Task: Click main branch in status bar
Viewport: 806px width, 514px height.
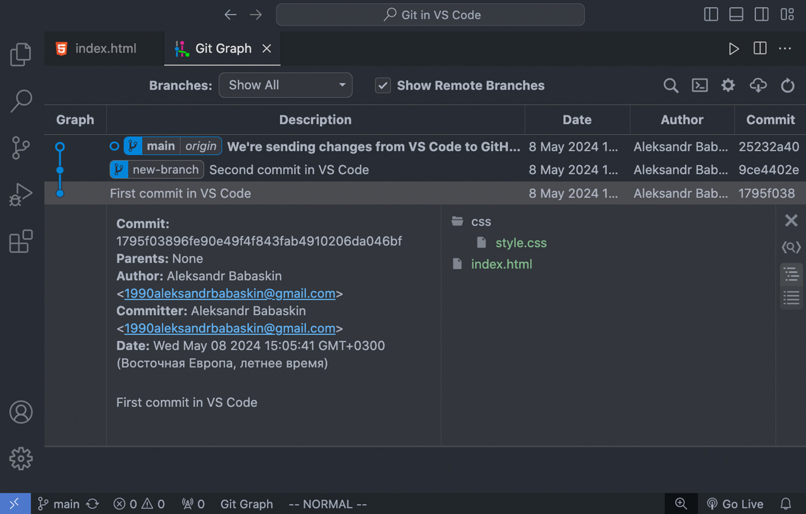Action: pyautogui.click(x=59, y=504)
